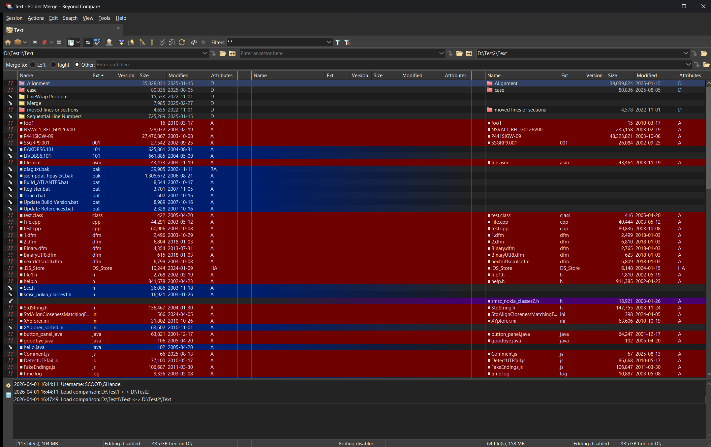The image size is (711, 447).
Task: Sort left pane by Size column header
Action: point(152,76)
